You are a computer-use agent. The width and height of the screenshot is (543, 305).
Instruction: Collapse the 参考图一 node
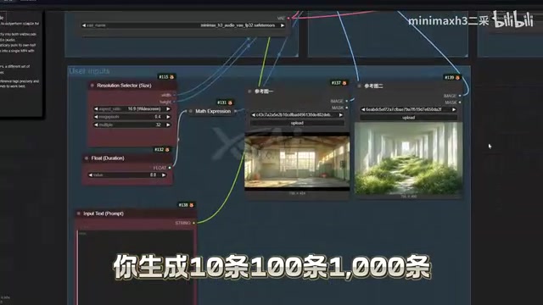coord(249,91)
